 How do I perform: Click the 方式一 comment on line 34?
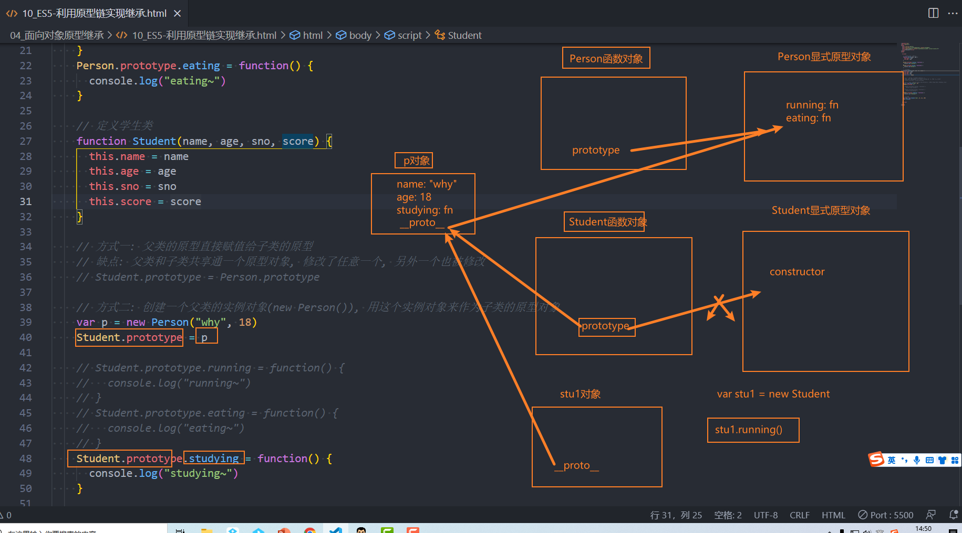click(195, 247)
